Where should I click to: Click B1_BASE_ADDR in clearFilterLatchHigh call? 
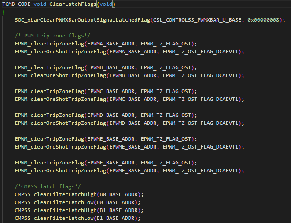click(x=118, y=210)
